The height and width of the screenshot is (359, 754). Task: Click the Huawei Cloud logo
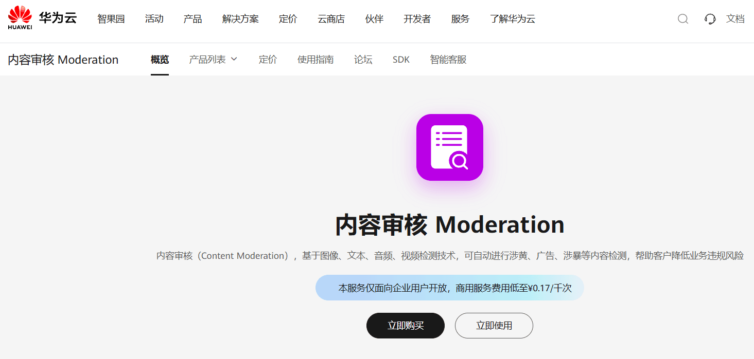coord(42,18)
